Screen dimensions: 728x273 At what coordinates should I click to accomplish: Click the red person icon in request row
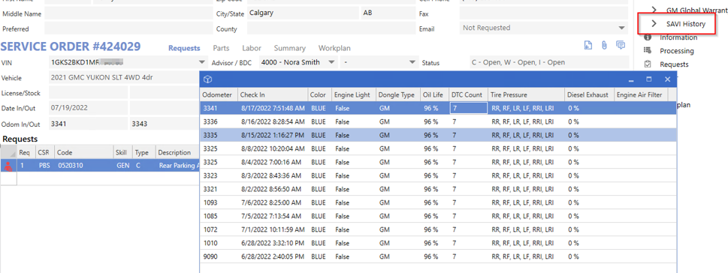click(8, 166)
